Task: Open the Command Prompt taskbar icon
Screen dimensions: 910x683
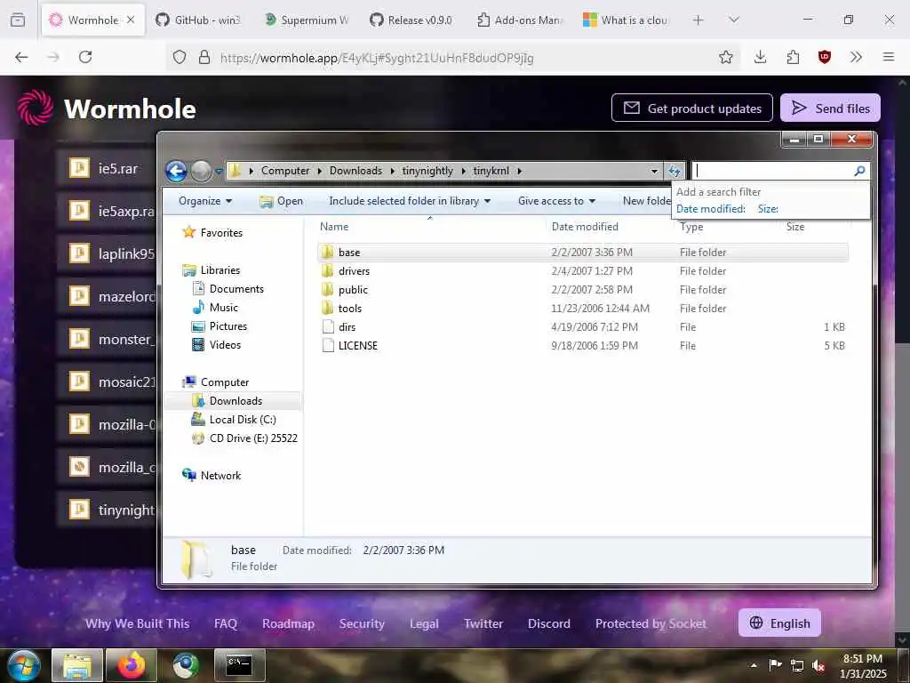Action: coord(239,665)
